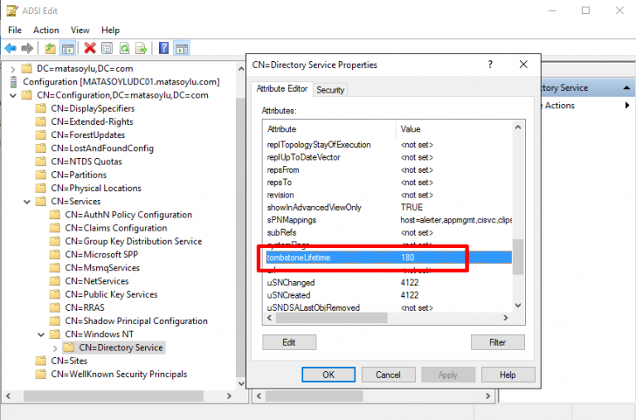Select the Attribute Editor tab
The height and width of the screenshot is (420, 636).
[x=282, y=88]
